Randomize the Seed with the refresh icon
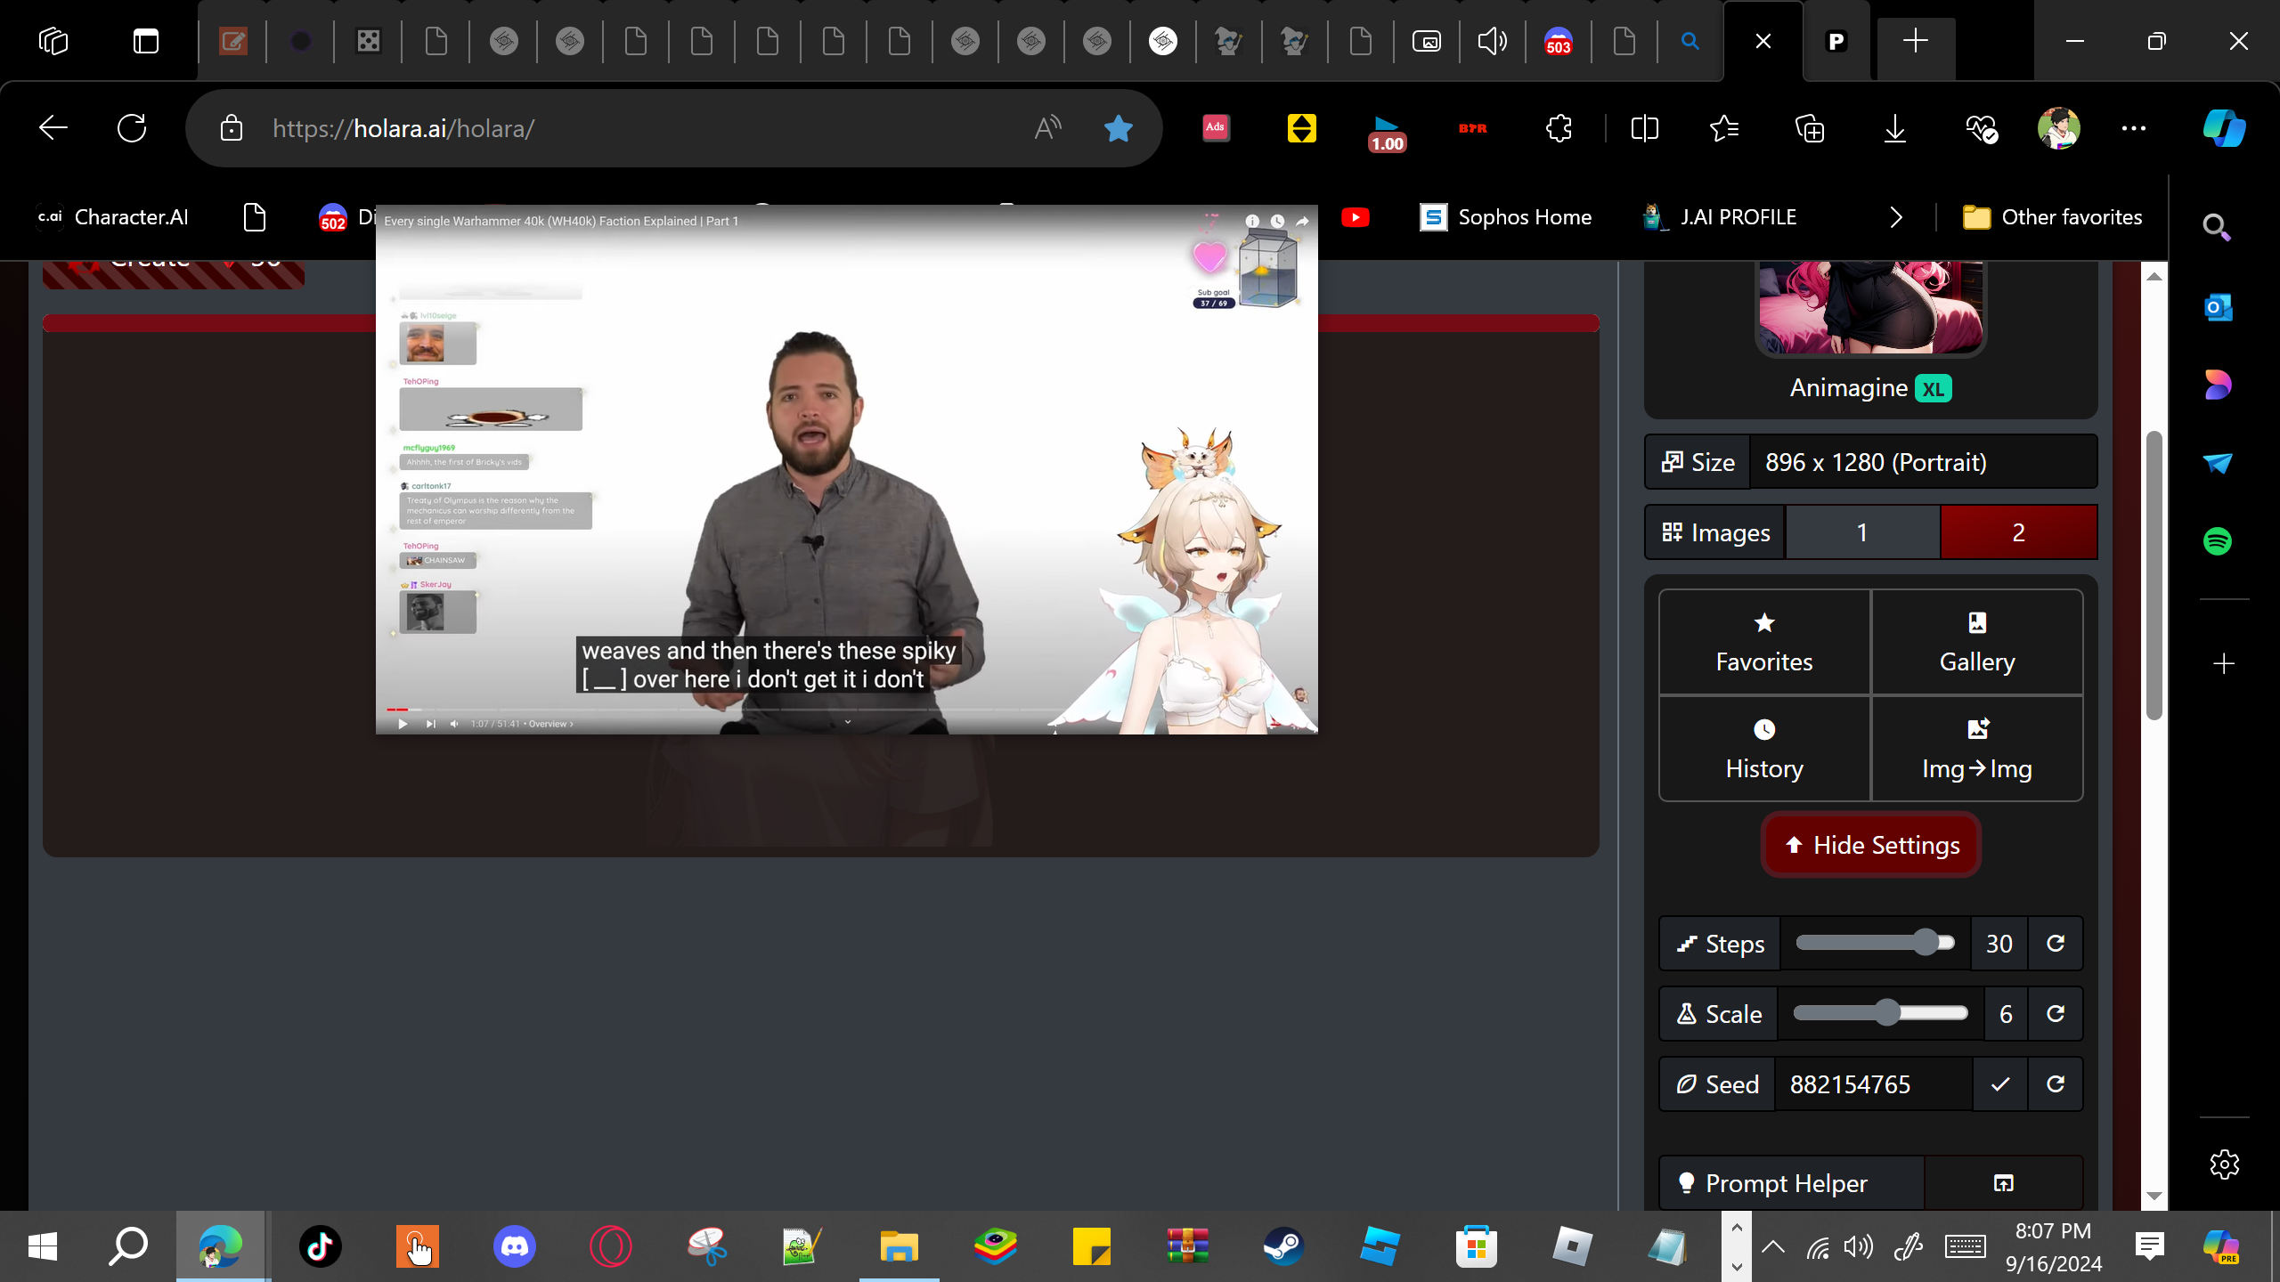 [2056, 1084]
